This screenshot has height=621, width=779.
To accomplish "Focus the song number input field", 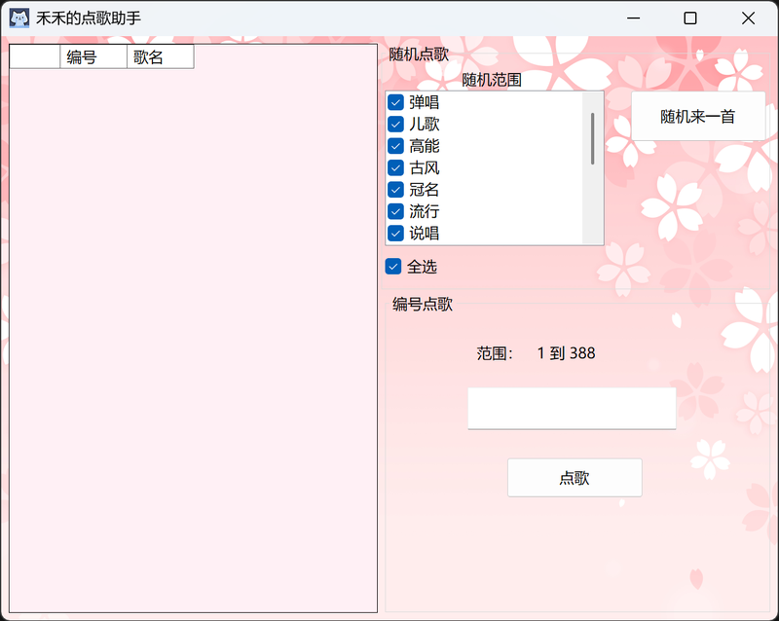I will tap(572, 409).
